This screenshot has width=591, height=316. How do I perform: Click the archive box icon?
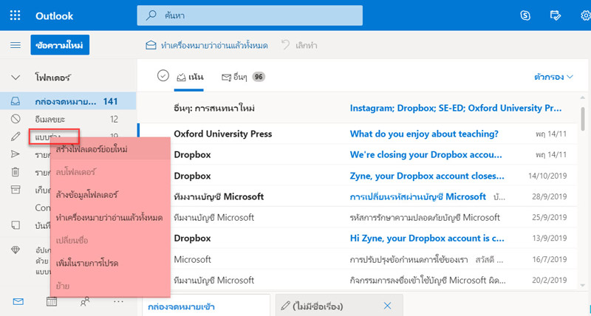click(x=16, y=190)
